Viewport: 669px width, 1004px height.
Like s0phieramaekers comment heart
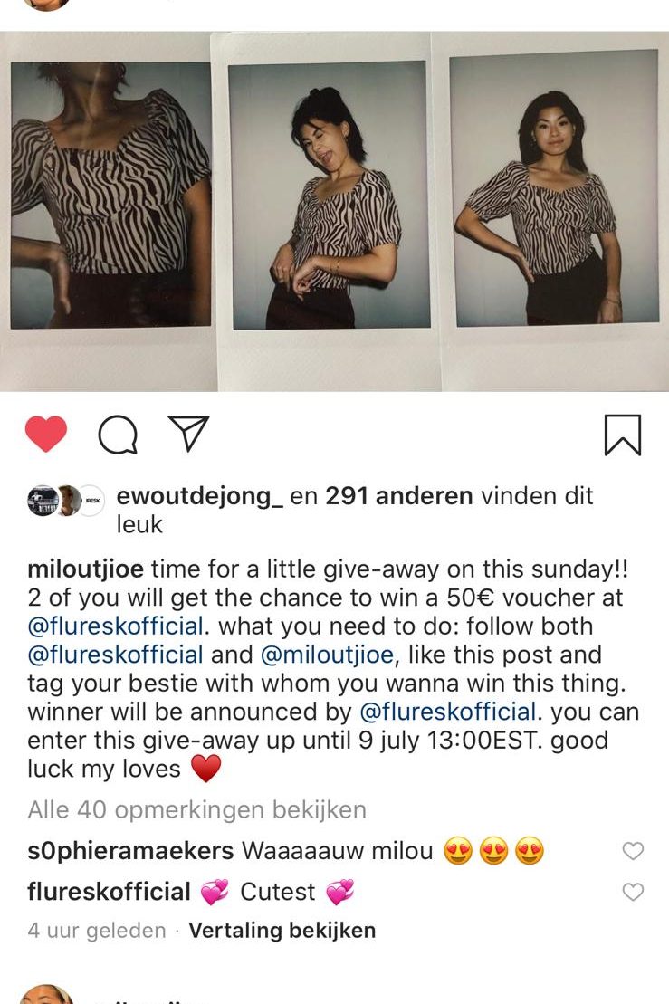click(x=633, y=851)
